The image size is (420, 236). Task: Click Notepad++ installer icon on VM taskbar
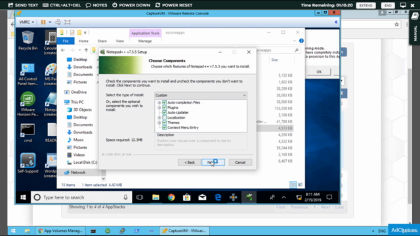point(249,197)
